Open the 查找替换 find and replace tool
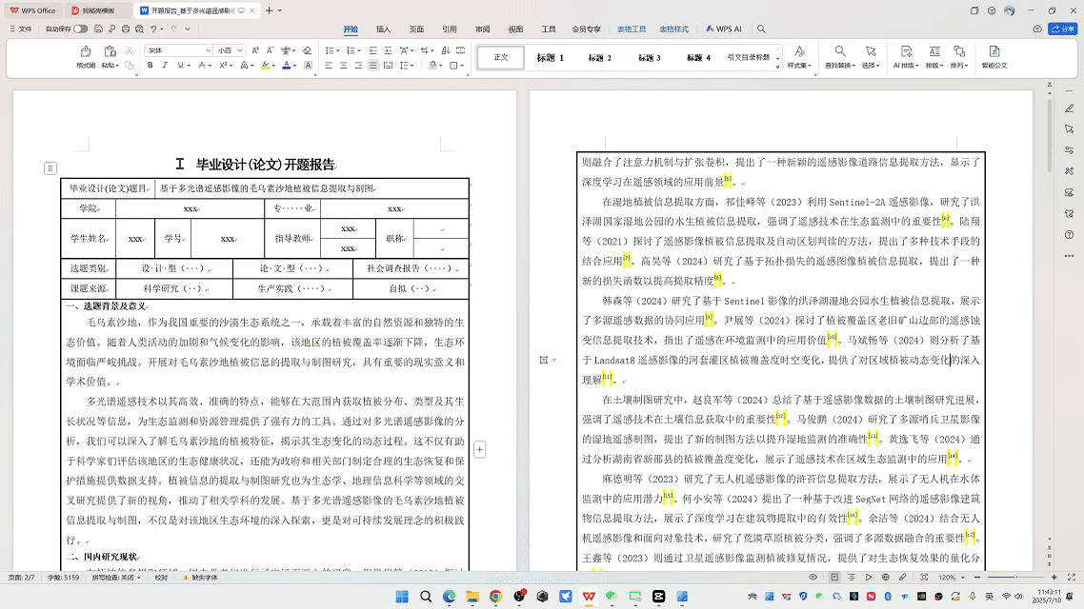This screenshot has height=609, width=1084. [840, 58]
